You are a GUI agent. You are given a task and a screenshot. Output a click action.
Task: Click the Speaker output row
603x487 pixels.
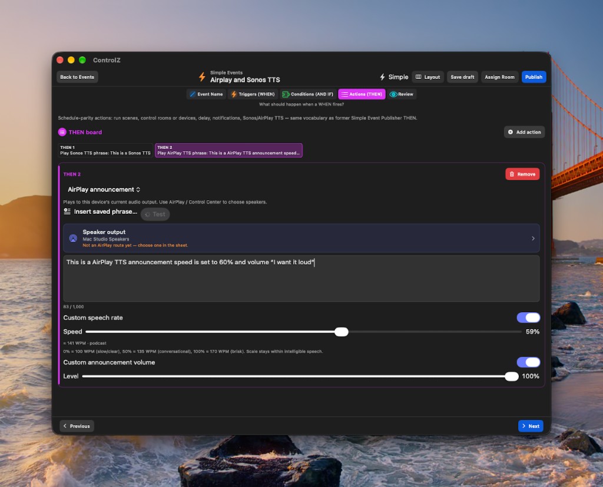click(301, 238)
